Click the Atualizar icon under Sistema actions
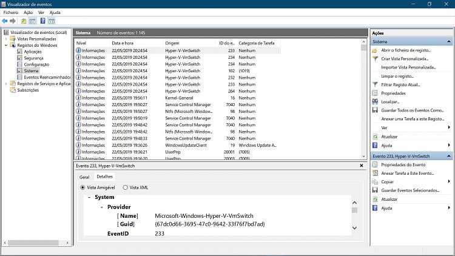Viewport: 455px width, 256px height. (375, 136)
